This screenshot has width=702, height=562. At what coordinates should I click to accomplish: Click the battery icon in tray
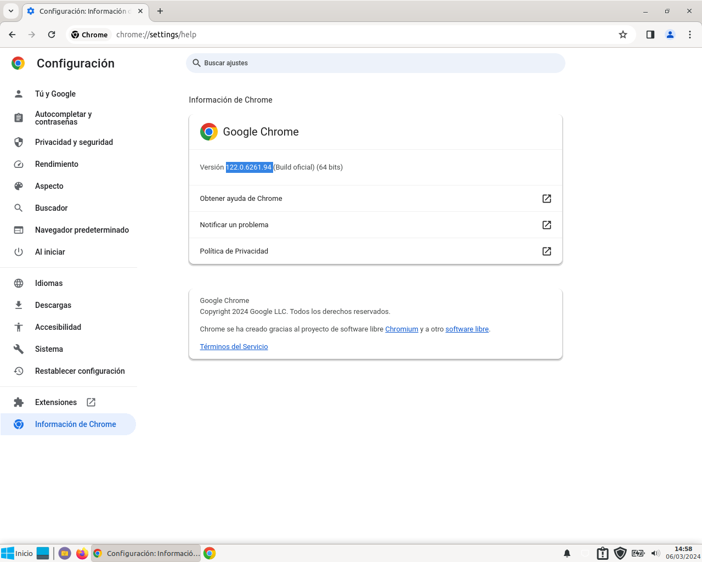click(638, 553)
